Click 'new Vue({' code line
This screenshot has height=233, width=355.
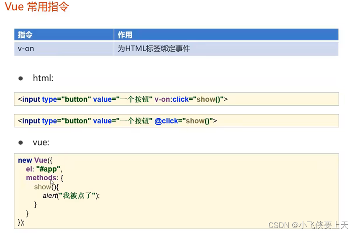point(35,160)
